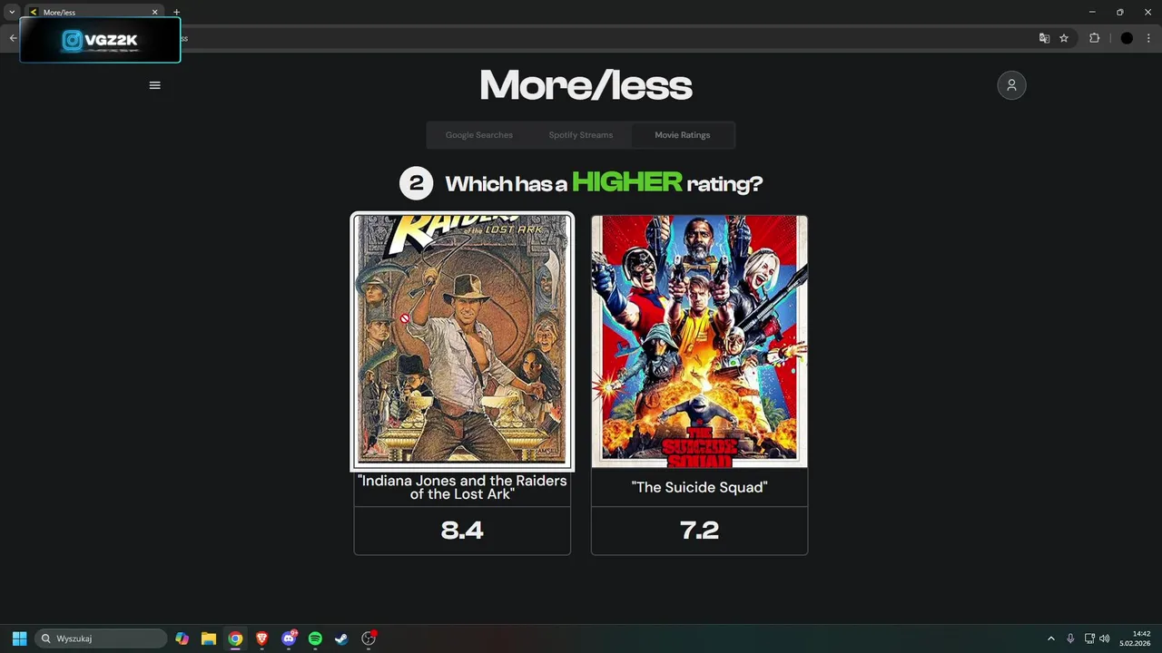Open Brave browser from taskbar
1162x653 pixels.
click(261, 638)
